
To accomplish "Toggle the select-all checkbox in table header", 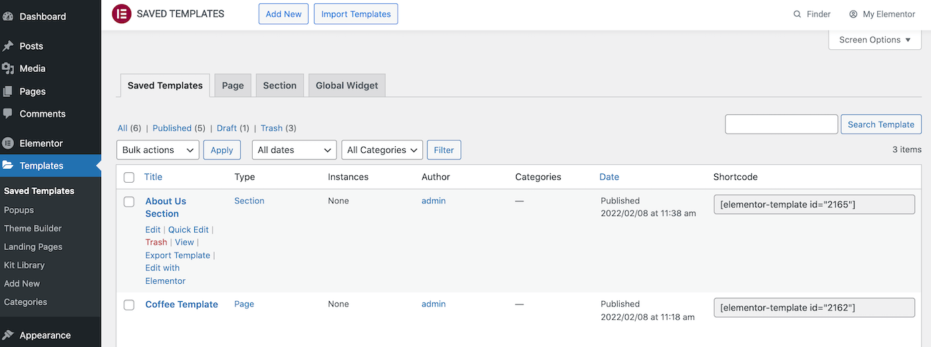I will click(x=129, y=177).
